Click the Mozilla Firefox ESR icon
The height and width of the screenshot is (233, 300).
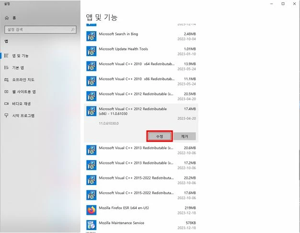pyautogui.click(x=91, y=210)
